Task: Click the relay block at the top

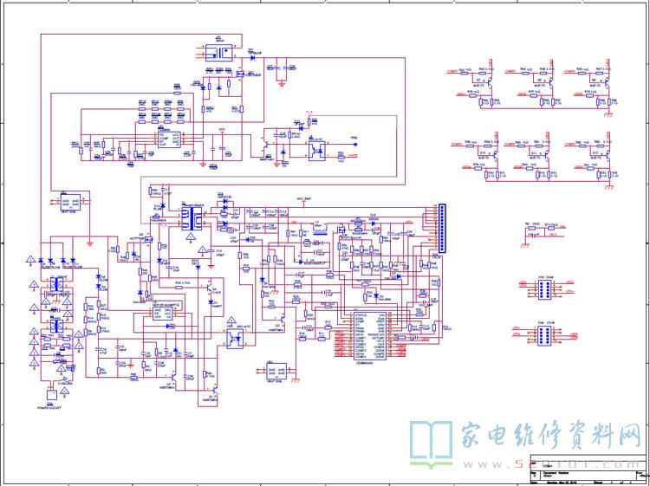Action: coord(219,53)
